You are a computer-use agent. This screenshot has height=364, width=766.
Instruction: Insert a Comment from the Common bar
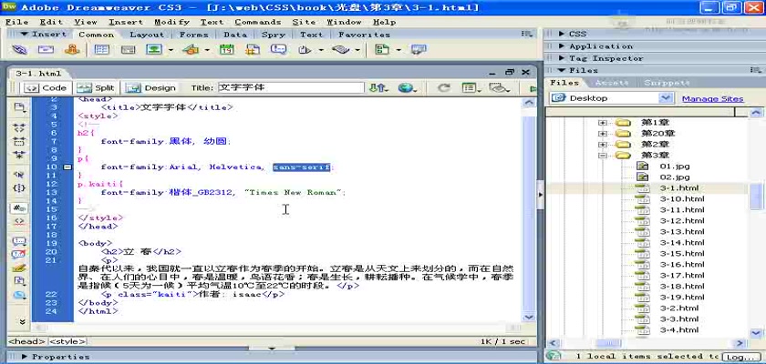278,50
